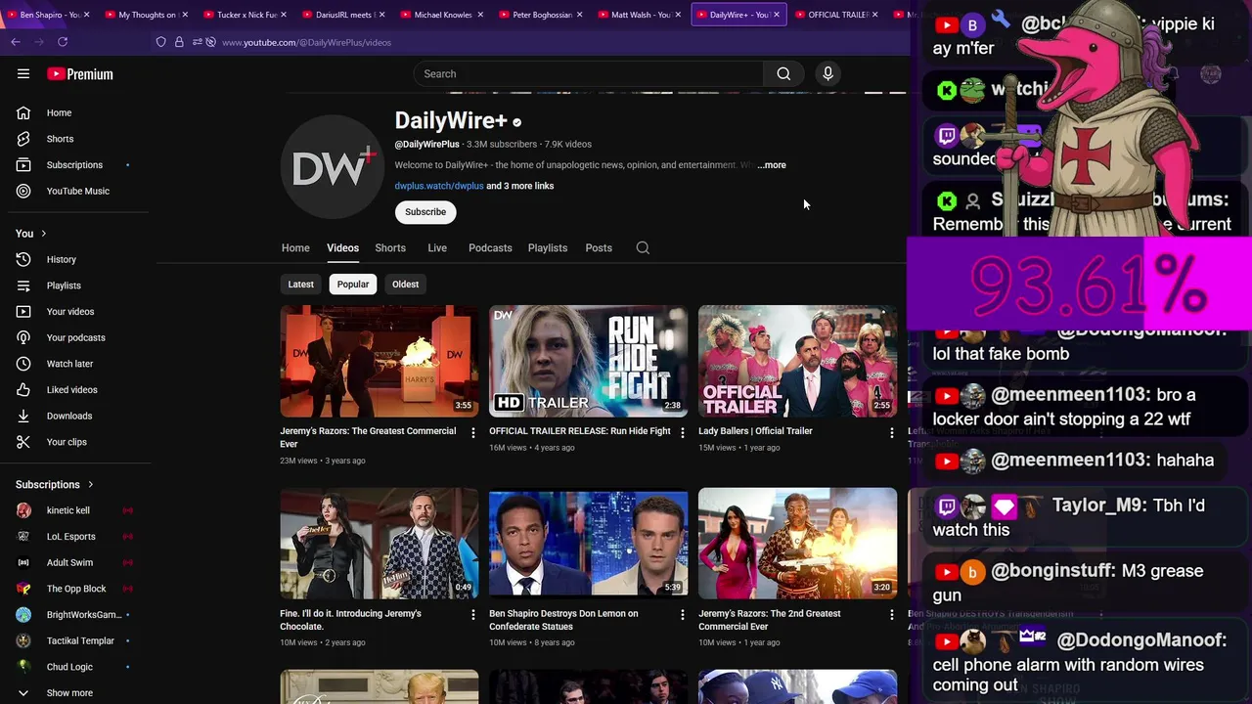Expand channel description with ...more
This screenshot has width=1252, height=704.
click(x=772, y=165)
